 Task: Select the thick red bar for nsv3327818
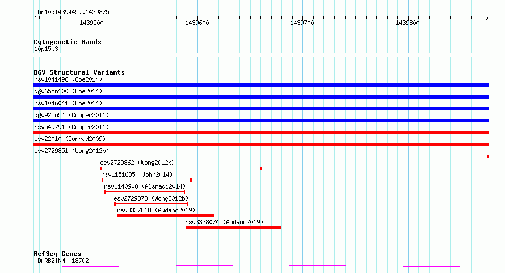point(166,216)
